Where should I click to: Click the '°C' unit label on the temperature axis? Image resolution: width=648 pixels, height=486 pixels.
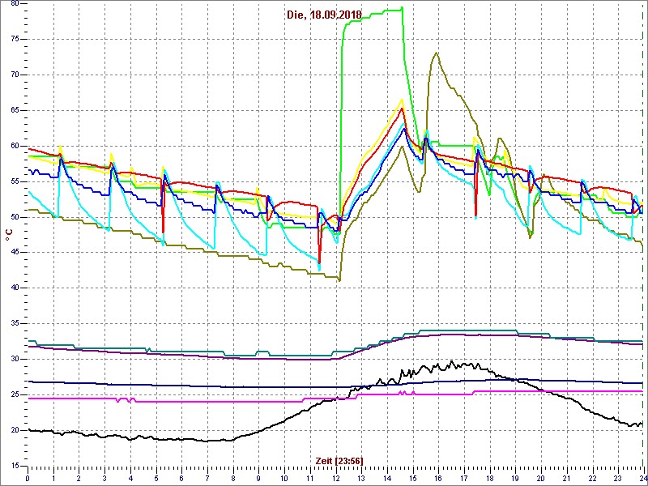pyautogui.click(x=9, y=235)
